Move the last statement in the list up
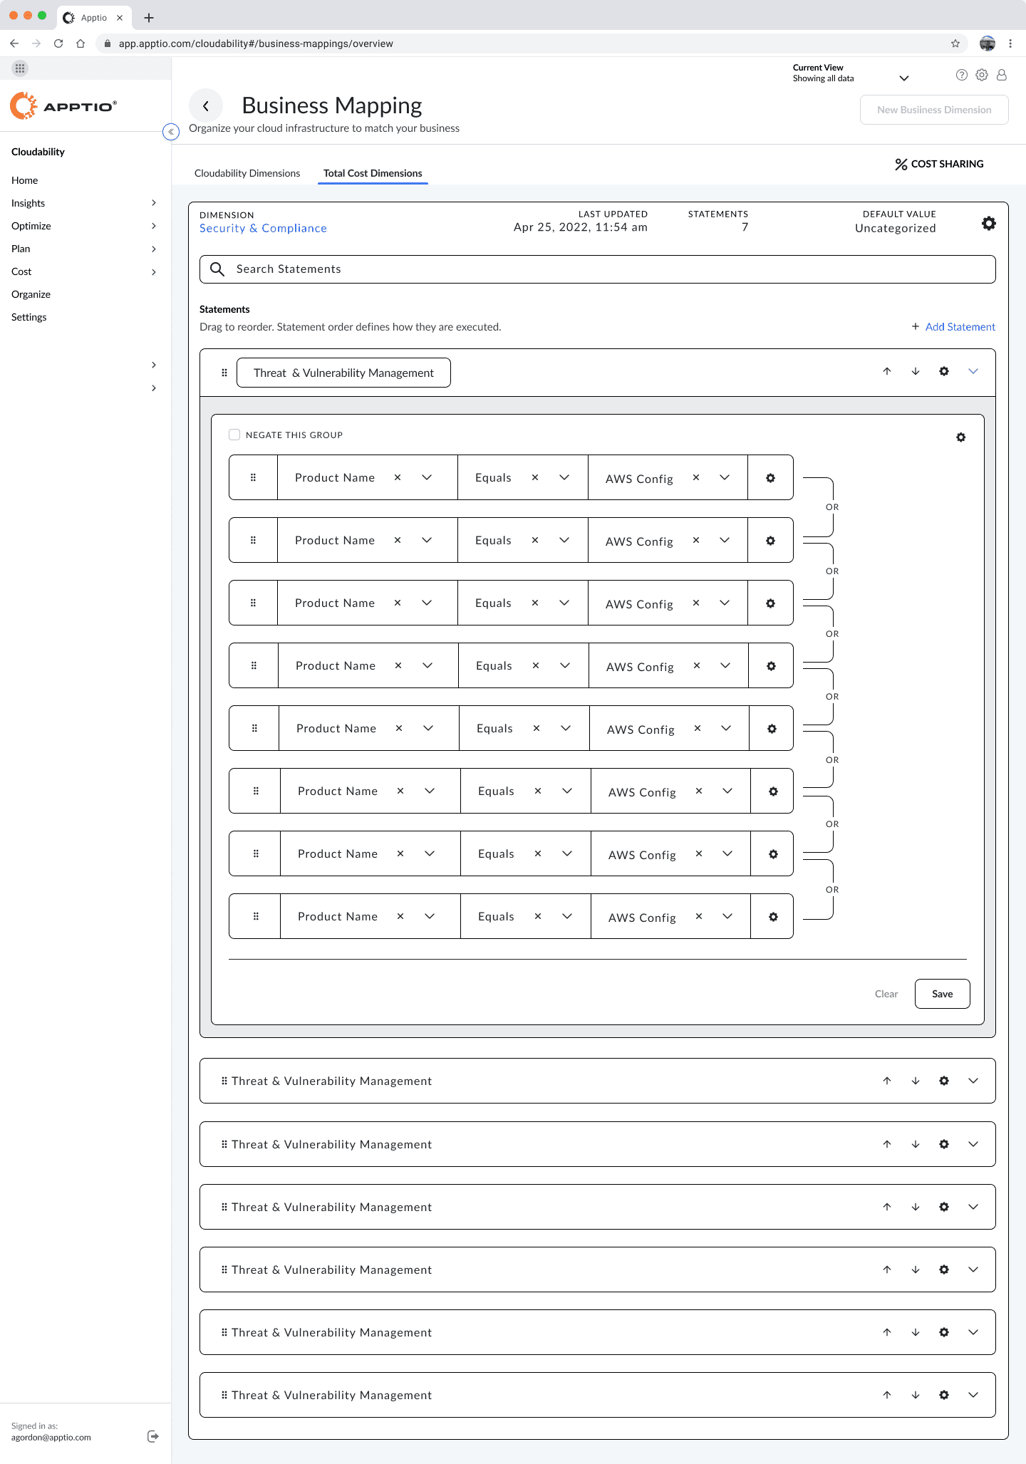1026x1464 pixels. tap(887, 1395)
